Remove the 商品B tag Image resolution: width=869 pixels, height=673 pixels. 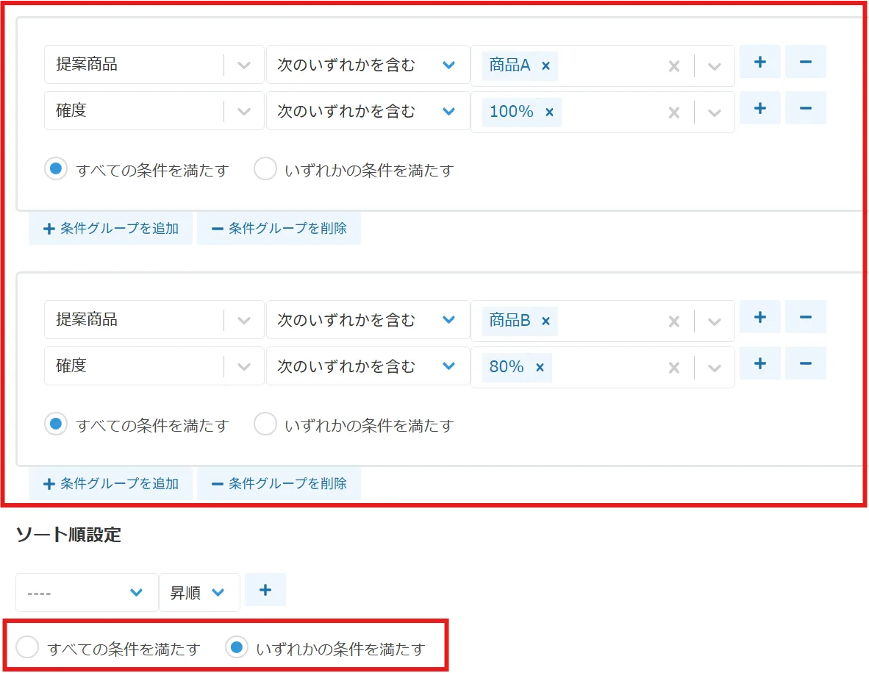[546, 321]
